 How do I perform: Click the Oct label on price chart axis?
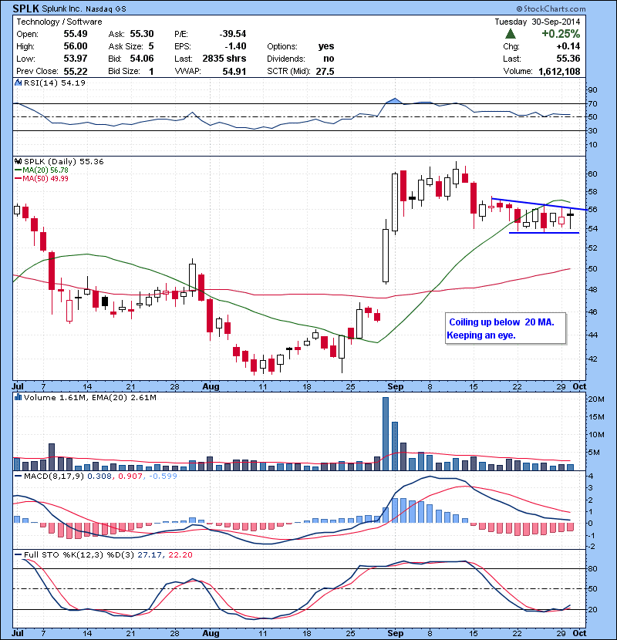point(579,386)
